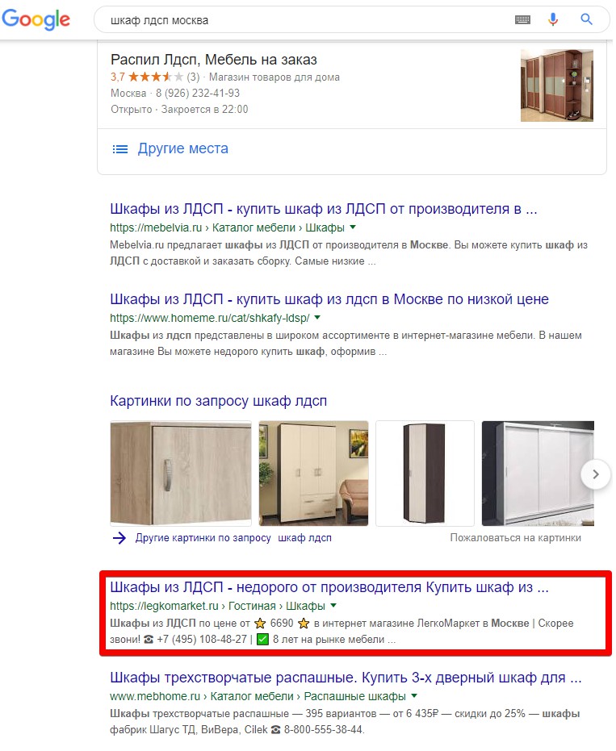Expand the legkomarket.ru result dropdown arrow
This screenshot has width=616, height=751.
point(333,605)
